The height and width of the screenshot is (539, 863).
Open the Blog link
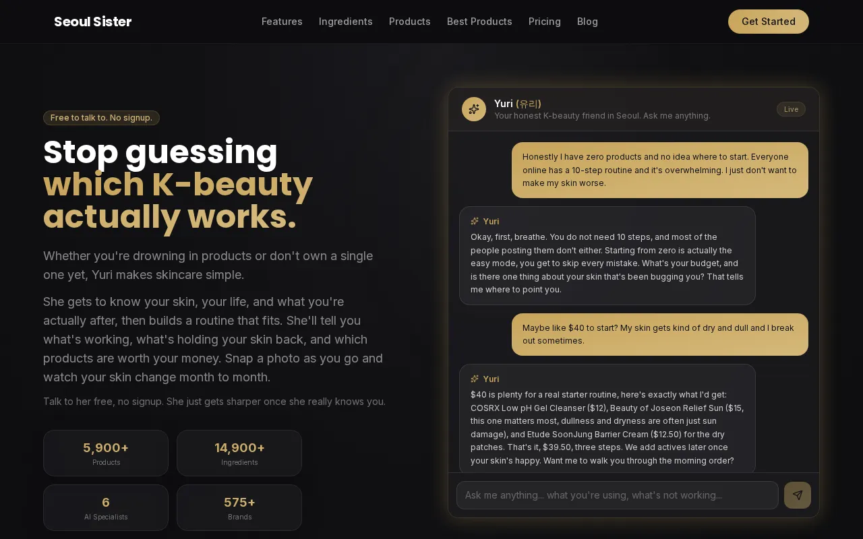pyautogui.click(x=587, y=22)
